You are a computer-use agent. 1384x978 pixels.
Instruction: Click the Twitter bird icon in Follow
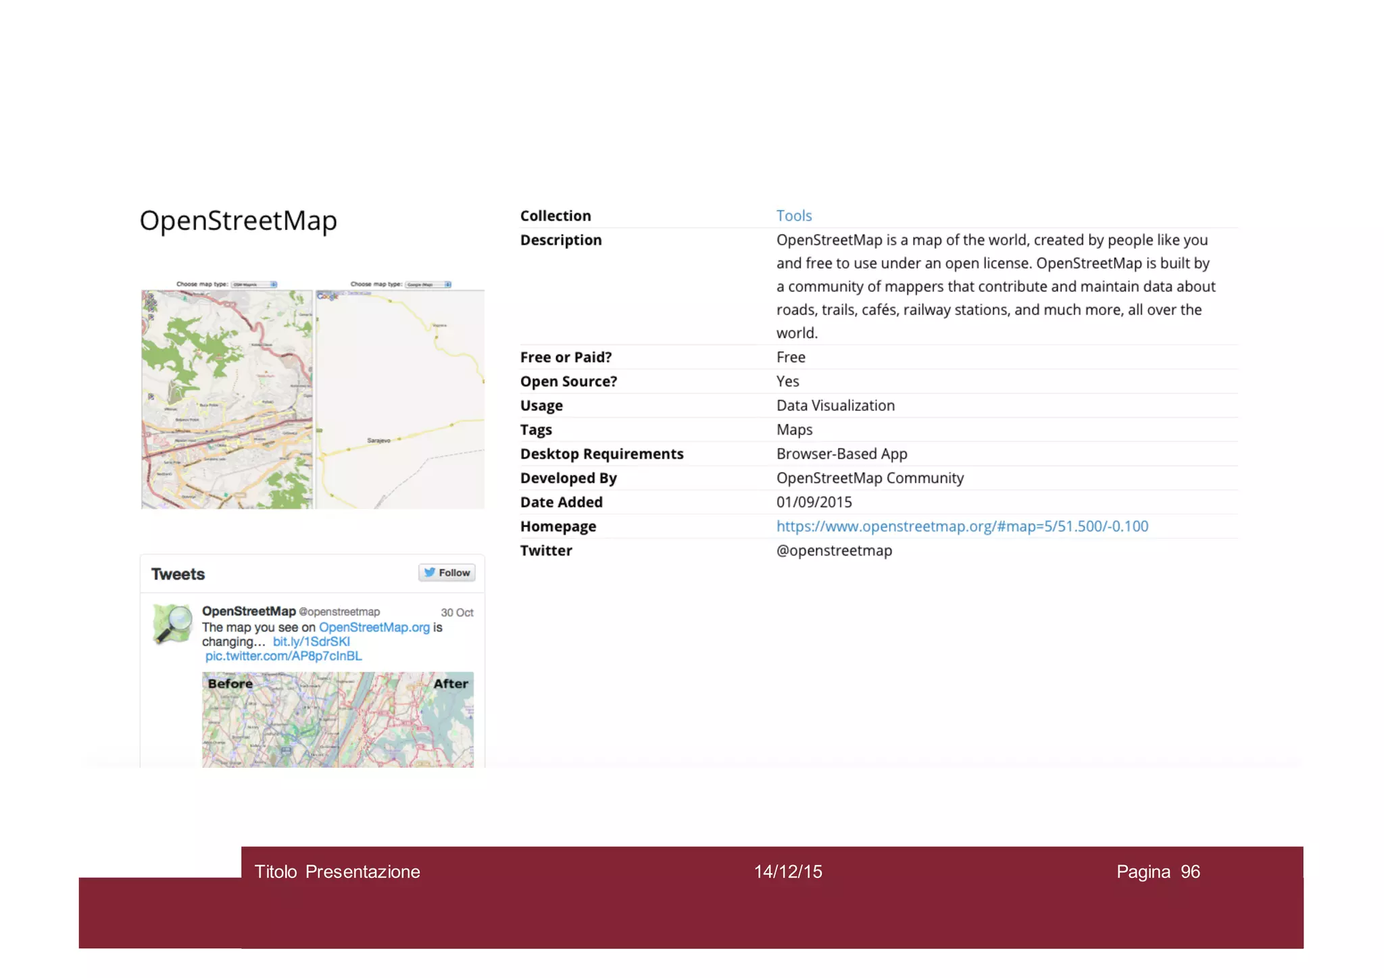click(x=429, y=572)
